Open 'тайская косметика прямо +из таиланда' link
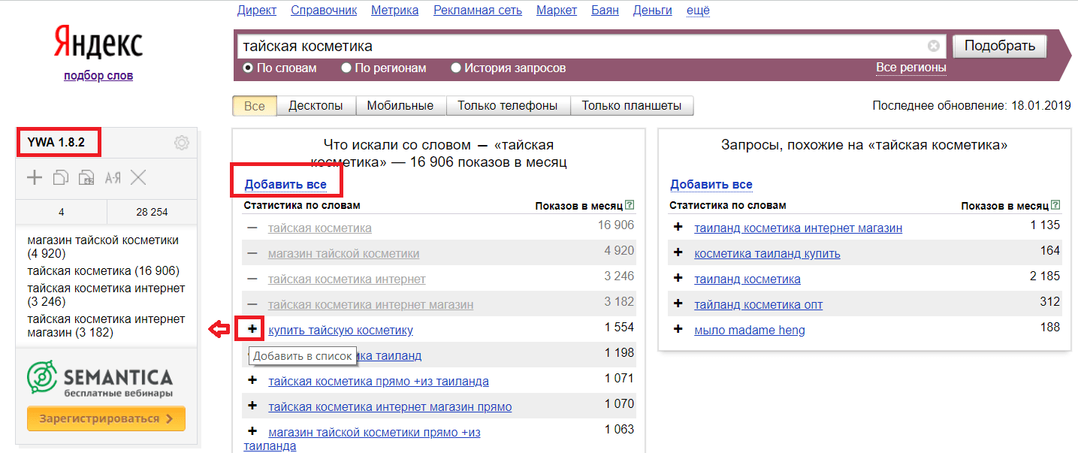Viewport: 1078px width, 453px height. (379, 381)
